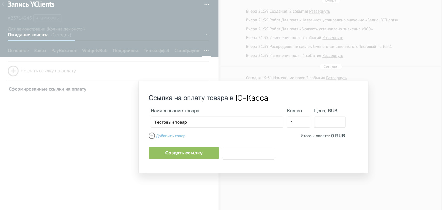Click the #ТЕГИРОВАТЬ tag button
Viewport: 442px width, 210px height.
(x=47, y=18)
